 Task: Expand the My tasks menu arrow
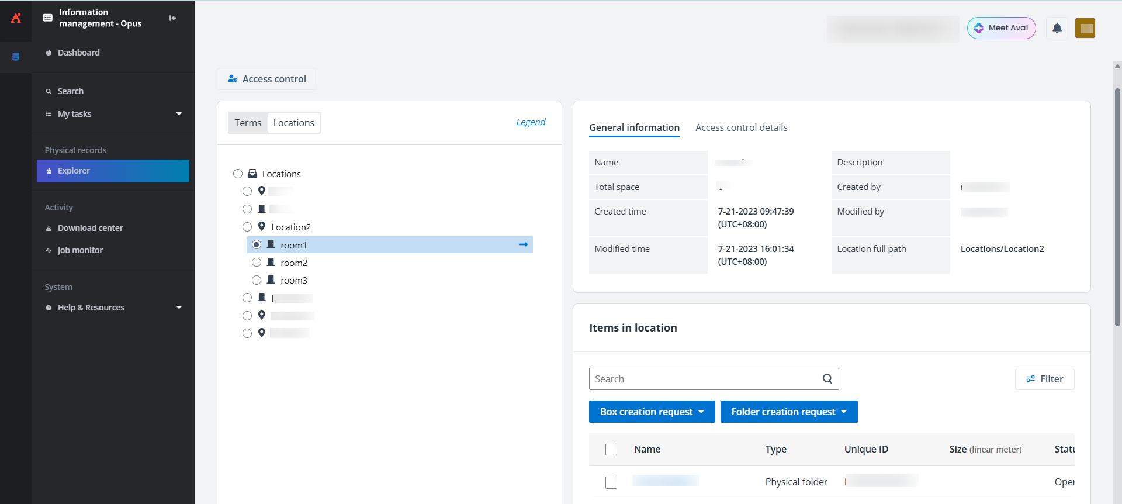pos(179,114)
